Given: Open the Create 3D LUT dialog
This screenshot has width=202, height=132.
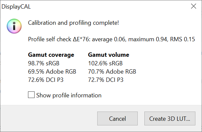Looking at the screenshot, I should pyautogui.click(x=170, y=118).
